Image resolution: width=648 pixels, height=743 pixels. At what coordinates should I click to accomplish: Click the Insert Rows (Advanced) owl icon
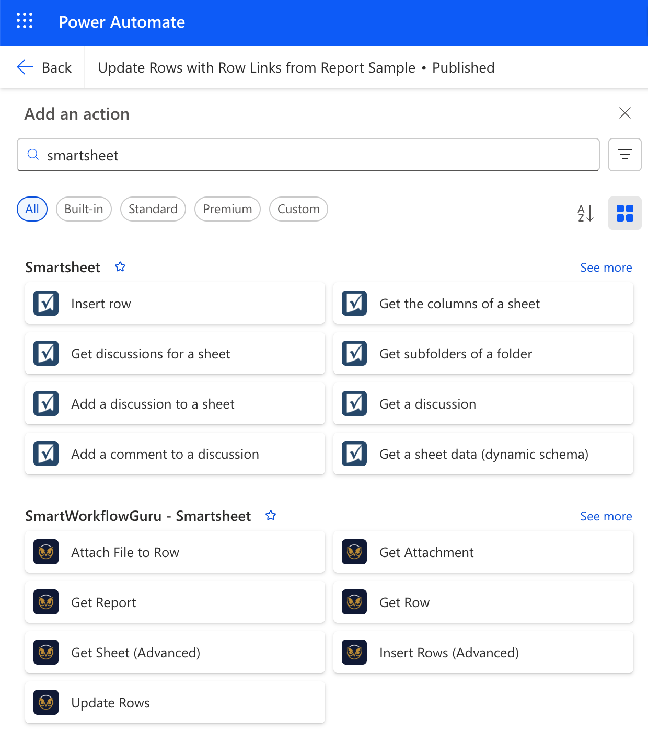354,652
